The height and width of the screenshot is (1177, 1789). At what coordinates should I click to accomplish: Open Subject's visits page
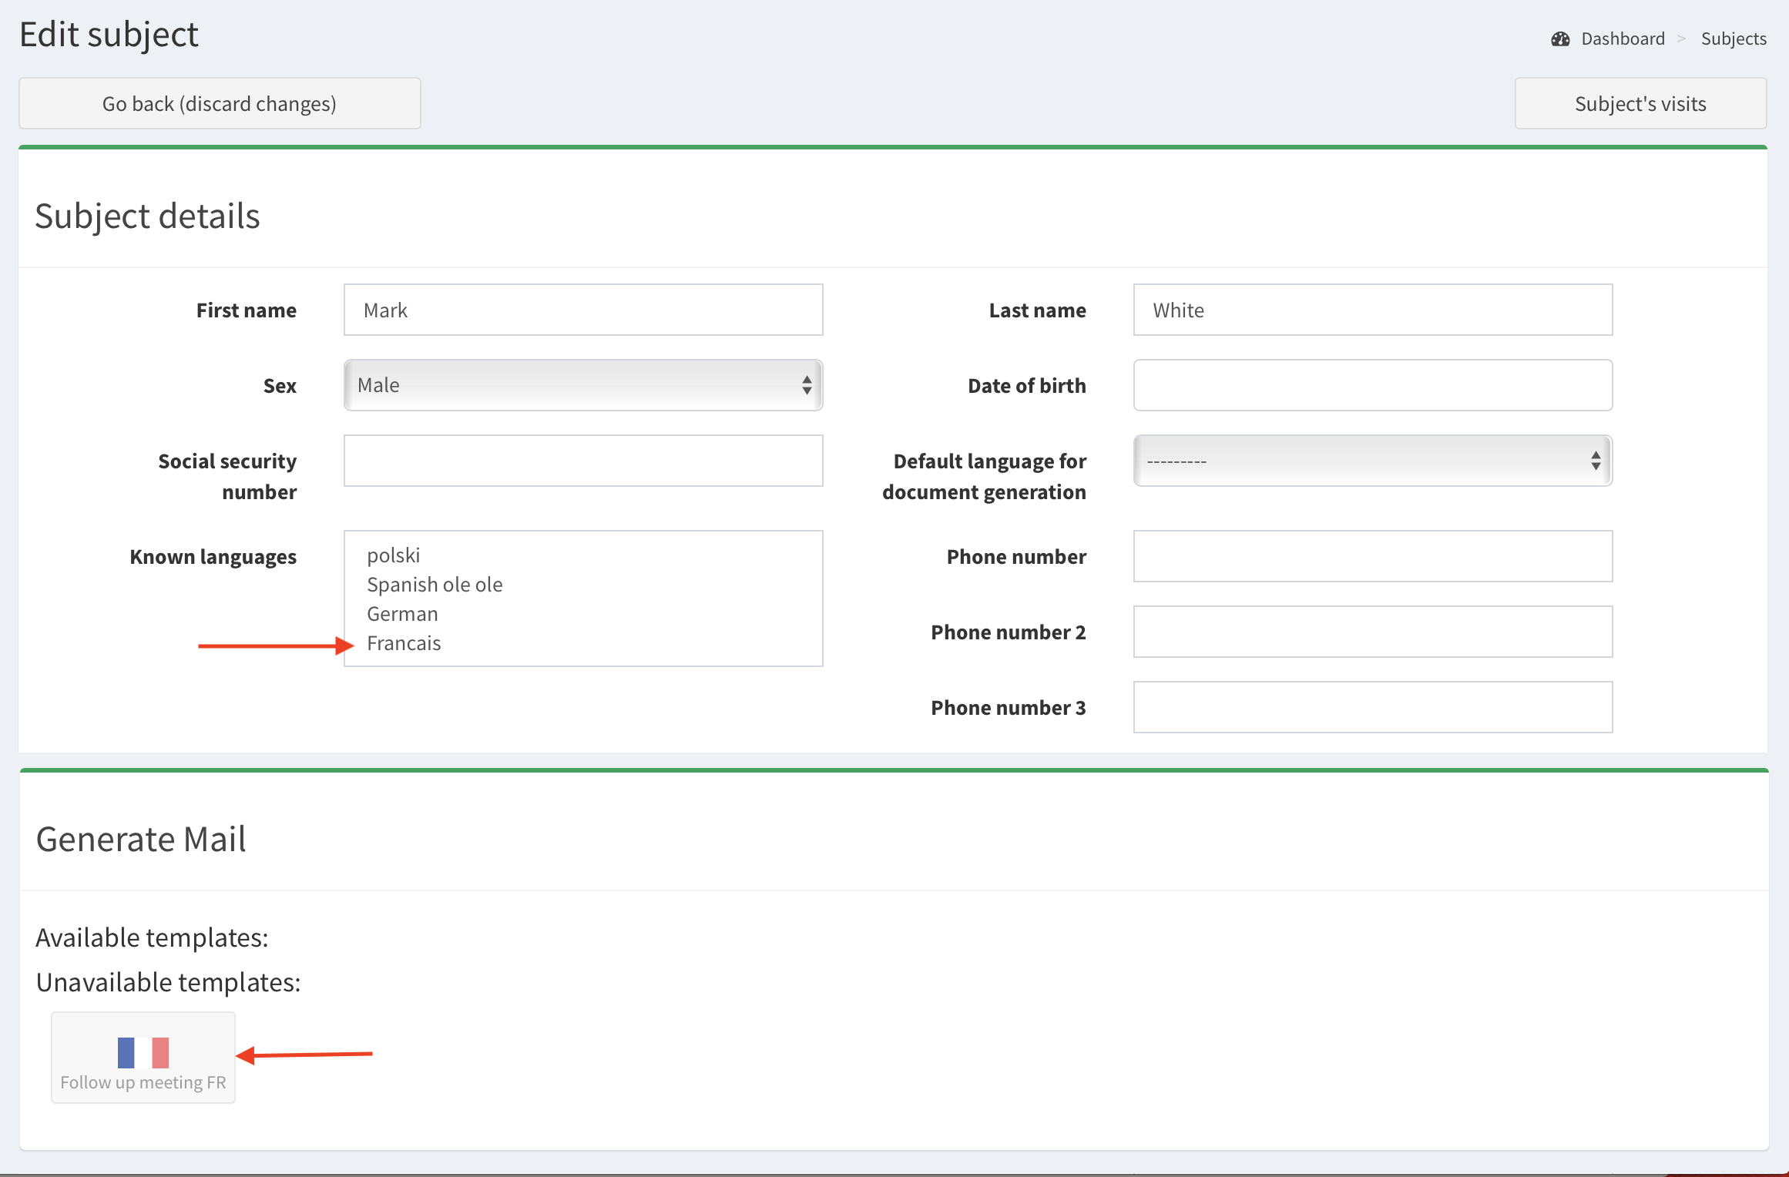coord(1640,104)
